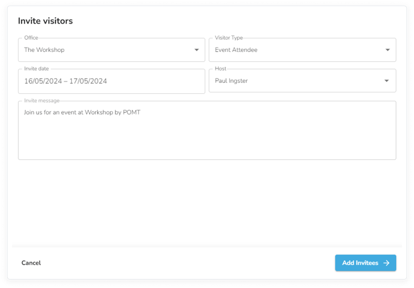Viewport: 414px width, 288px height.
Task: Open the Office selector showing The Workshop
Action: pyautogui.click(x=111, y=50)
